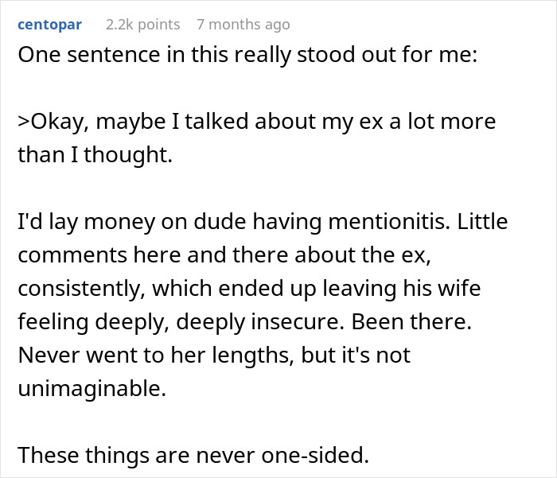The width and height of the screenshot is (557, 478).
Task: Click the '>' quote marker before 'Okay'
Action: 24,122
